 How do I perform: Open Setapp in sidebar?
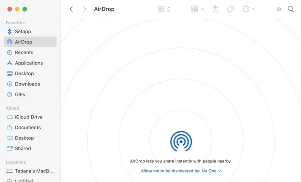coord(30,32)
